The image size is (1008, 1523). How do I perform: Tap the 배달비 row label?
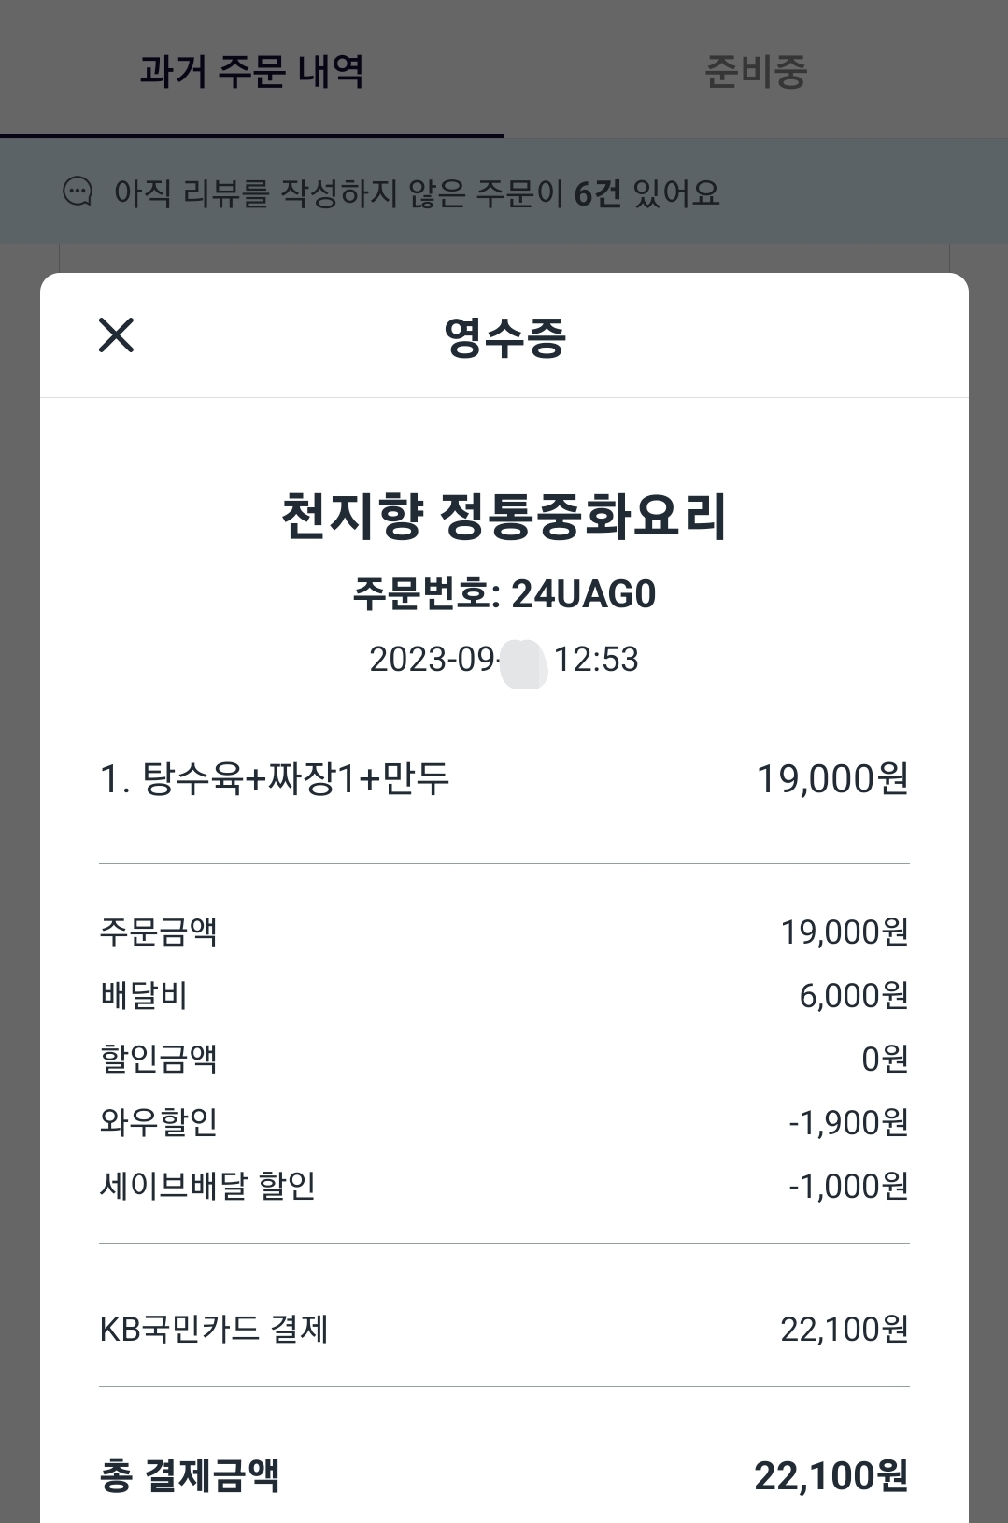tap(144, 995)
